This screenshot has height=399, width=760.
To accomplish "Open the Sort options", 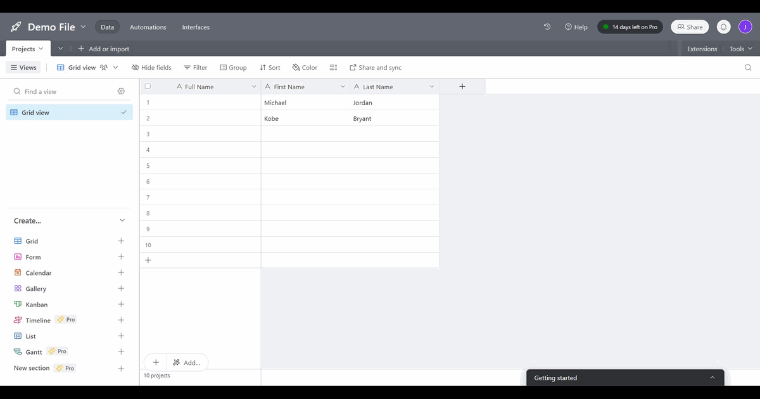I will pyautogui.click(x=270, y=68).
